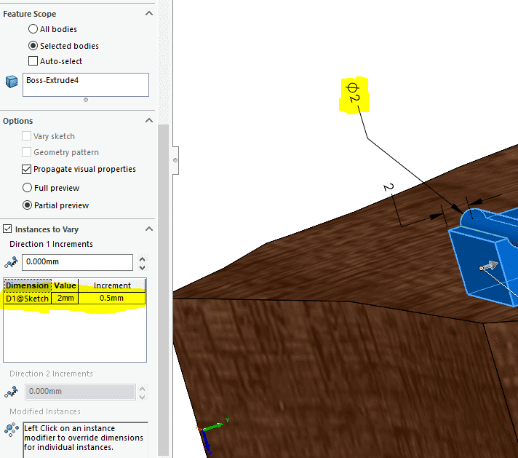
Task: Select Boss-Extrude4 in the bodies list
Action: [52, 80]
